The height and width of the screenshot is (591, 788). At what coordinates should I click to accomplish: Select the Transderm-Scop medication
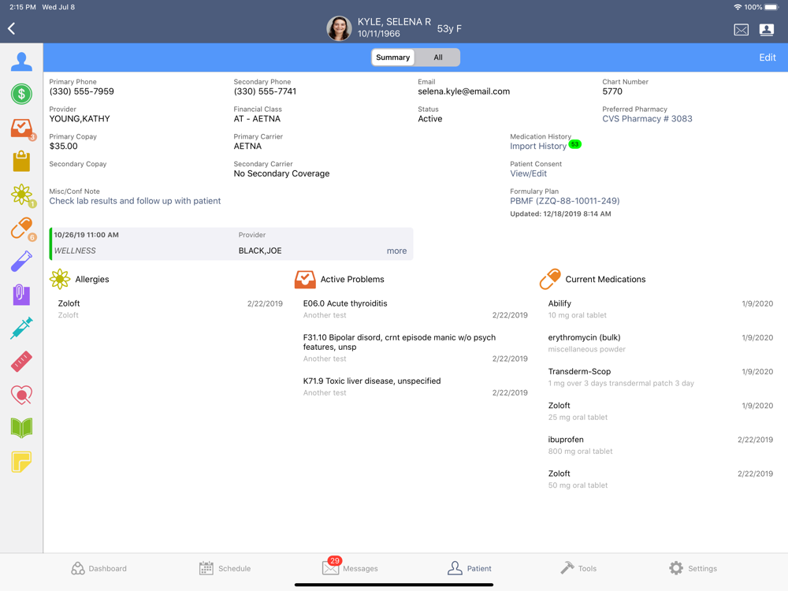click(660, 377)
